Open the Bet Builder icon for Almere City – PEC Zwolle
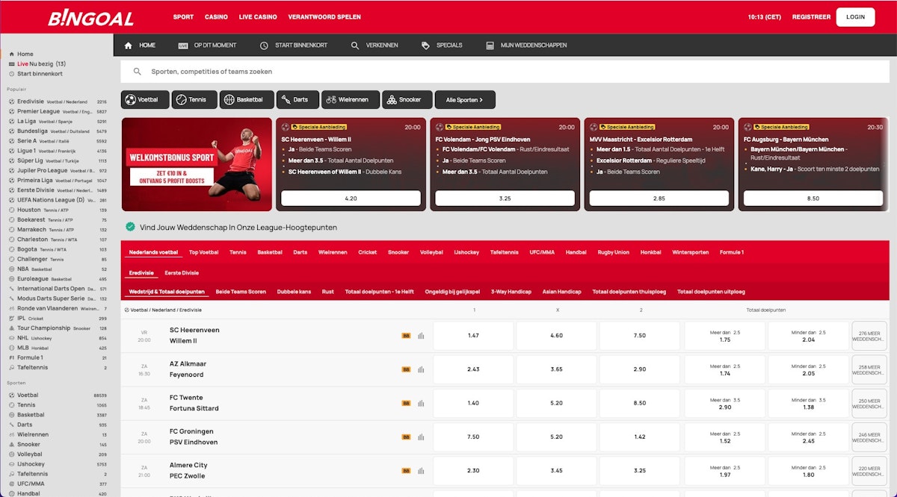This screenshot has height=497, width=897. click(x=406, y=471)
